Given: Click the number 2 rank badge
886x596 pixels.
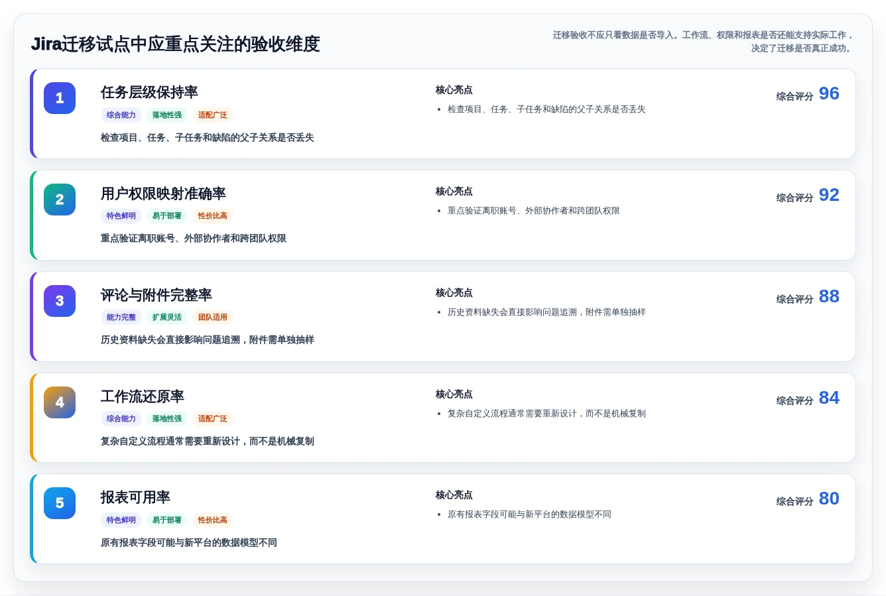Looking at the screenshot, I should pos(60,200).
